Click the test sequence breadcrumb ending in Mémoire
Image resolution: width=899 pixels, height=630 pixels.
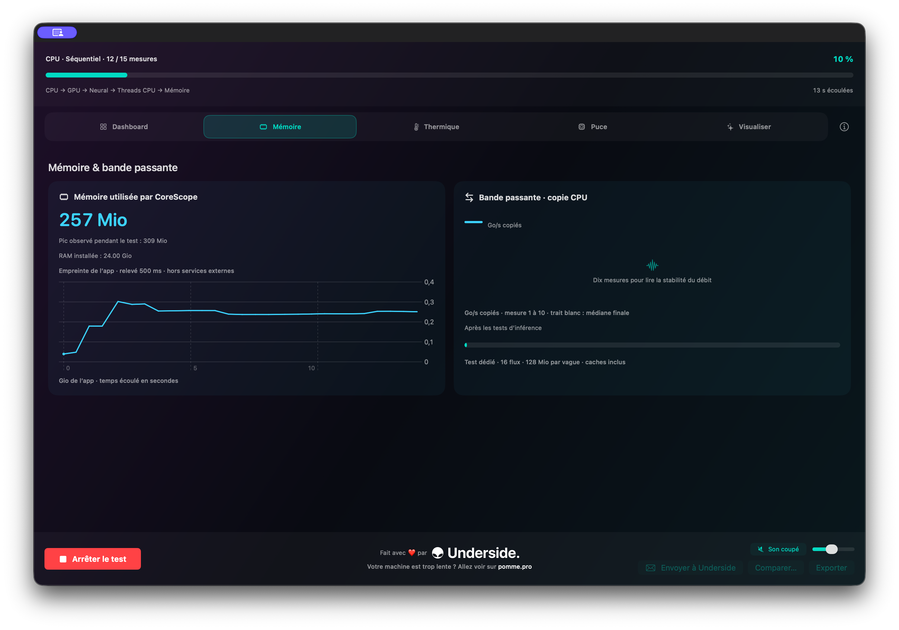[117, 90]
